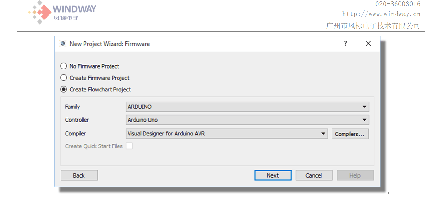Tick Create Quick Start Files checkbox

click(129, 146)
